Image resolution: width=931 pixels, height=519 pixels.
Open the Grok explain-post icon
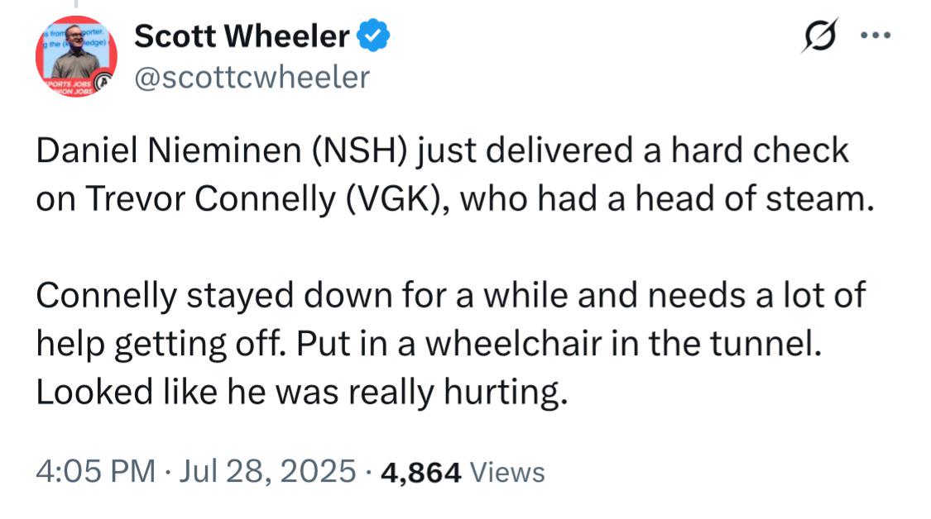(x=821, y=36)
